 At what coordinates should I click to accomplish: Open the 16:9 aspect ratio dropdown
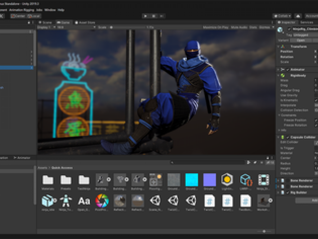pyautogui.click(x=76, y=27)
